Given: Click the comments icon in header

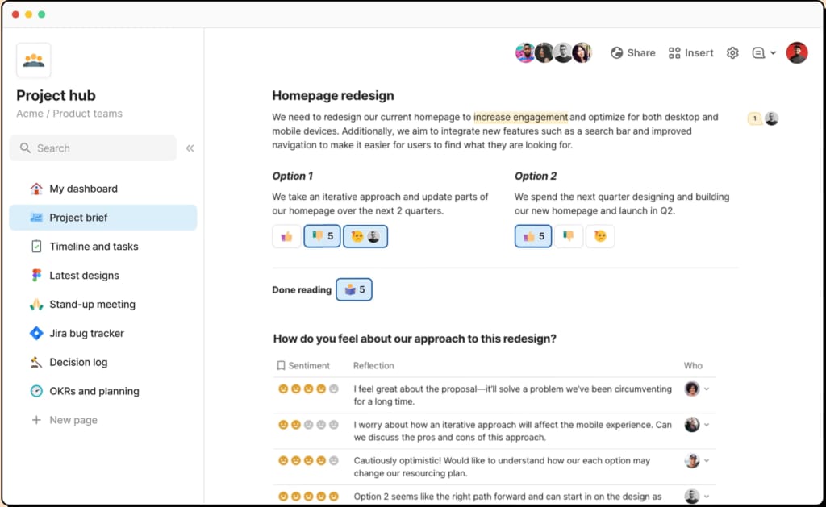Looking at the screenshot, I should pos(758,53).
